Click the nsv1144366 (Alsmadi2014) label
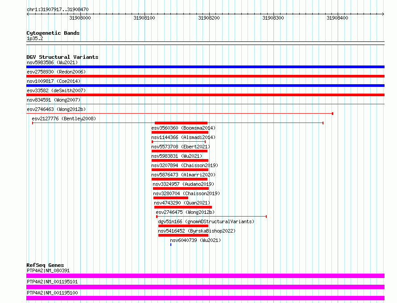 pos(183,137)
